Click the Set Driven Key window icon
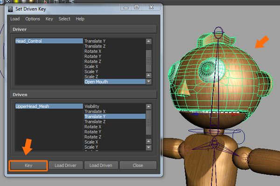 click(x=11, y=8)
